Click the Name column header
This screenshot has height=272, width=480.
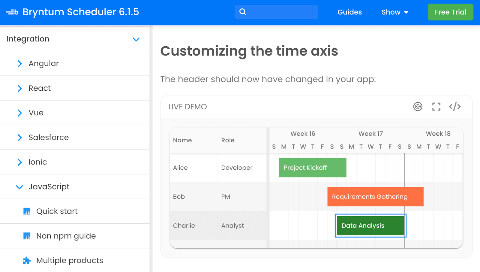pos(194,140)
